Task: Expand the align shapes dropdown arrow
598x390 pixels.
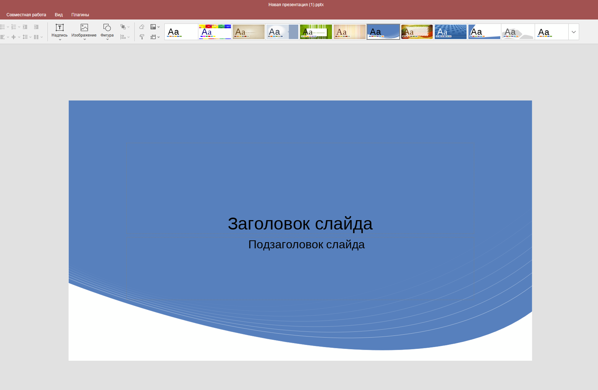Action: tap(129, 37)
